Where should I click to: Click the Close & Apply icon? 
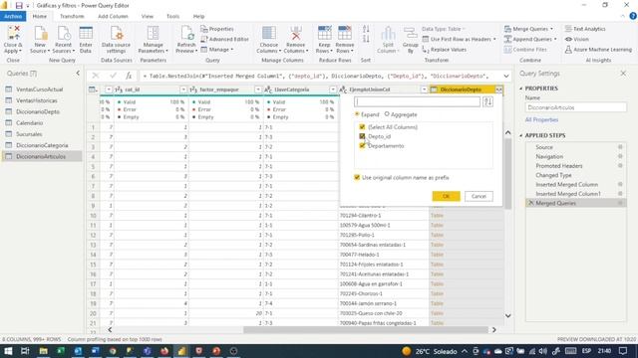pyautogui.click(x=13, y=33)
